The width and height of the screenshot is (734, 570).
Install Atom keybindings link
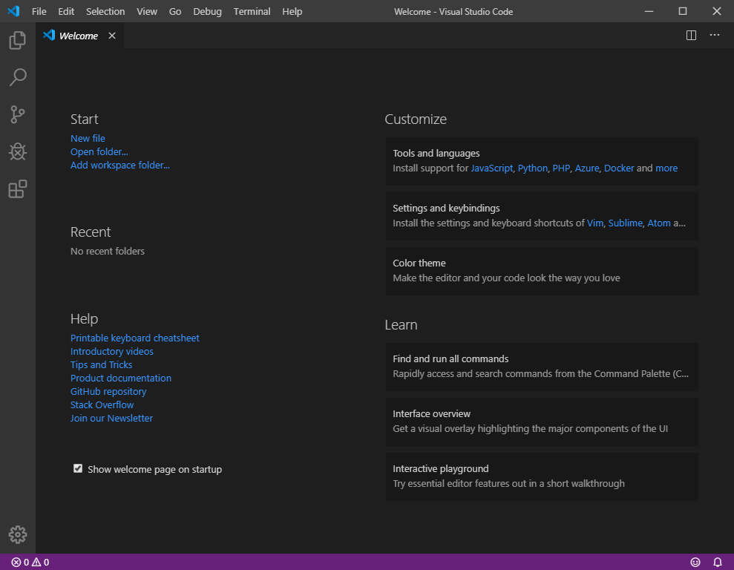pyautogui.click(x=658, y=223)
